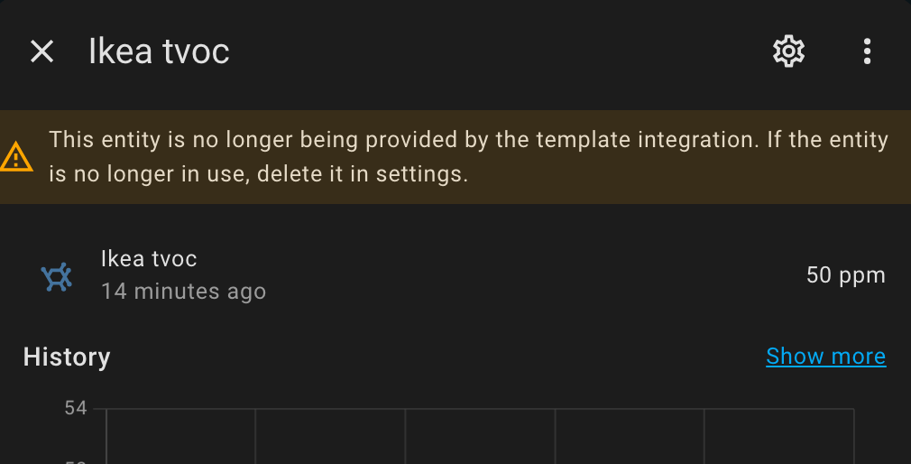Click the 54 y-axis label on chart

(x=76, y=408)
